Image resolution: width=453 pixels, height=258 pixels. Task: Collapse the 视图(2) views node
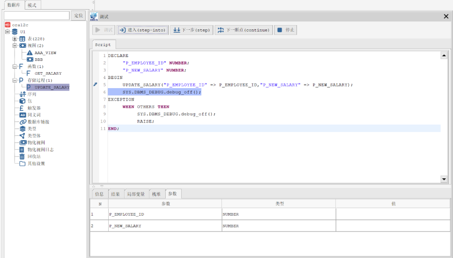15,46
